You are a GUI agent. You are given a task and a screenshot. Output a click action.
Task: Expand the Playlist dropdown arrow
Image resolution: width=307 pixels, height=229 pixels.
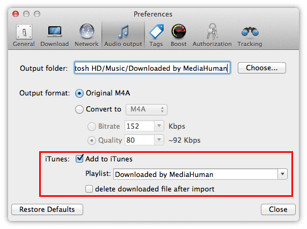click(x=282, y=174)
